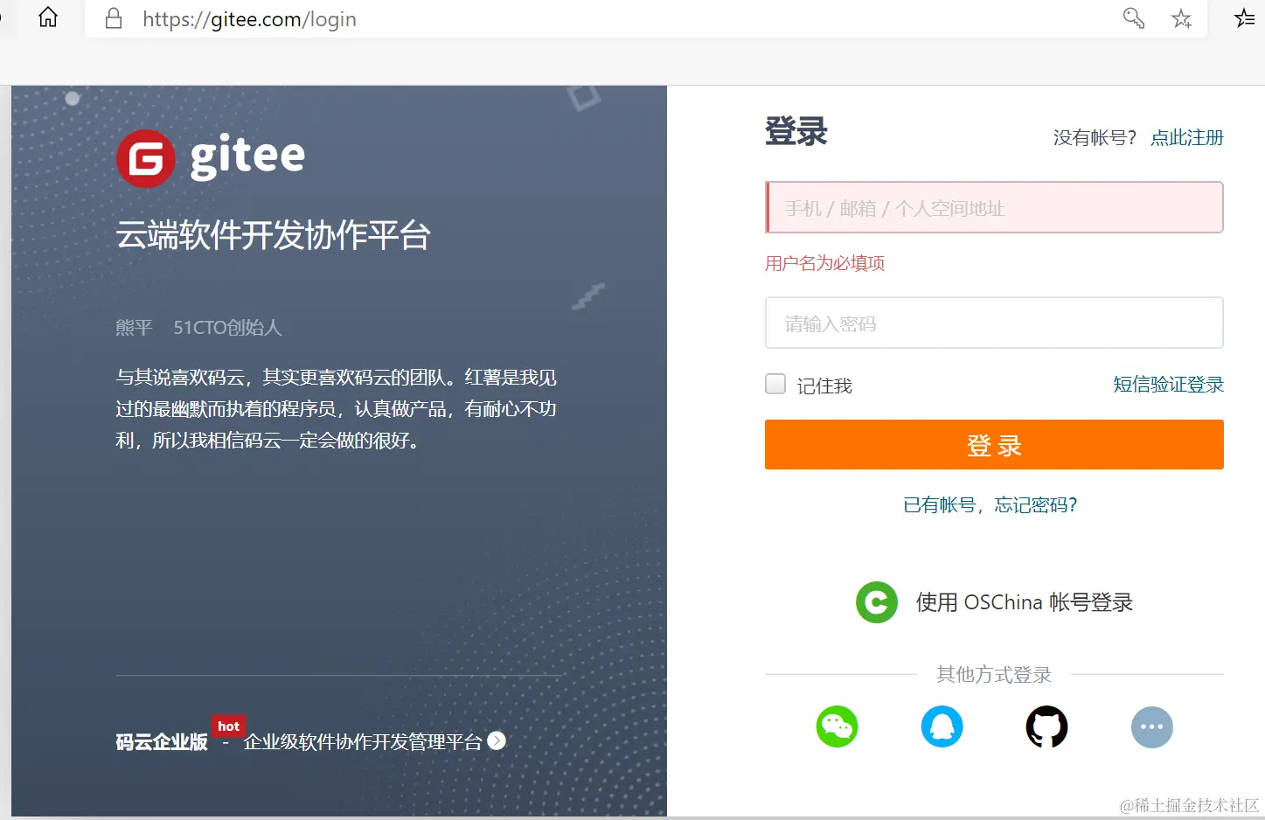
Task: Click the 用户名为必填项 error message
Action: click(x=824, y=263)
